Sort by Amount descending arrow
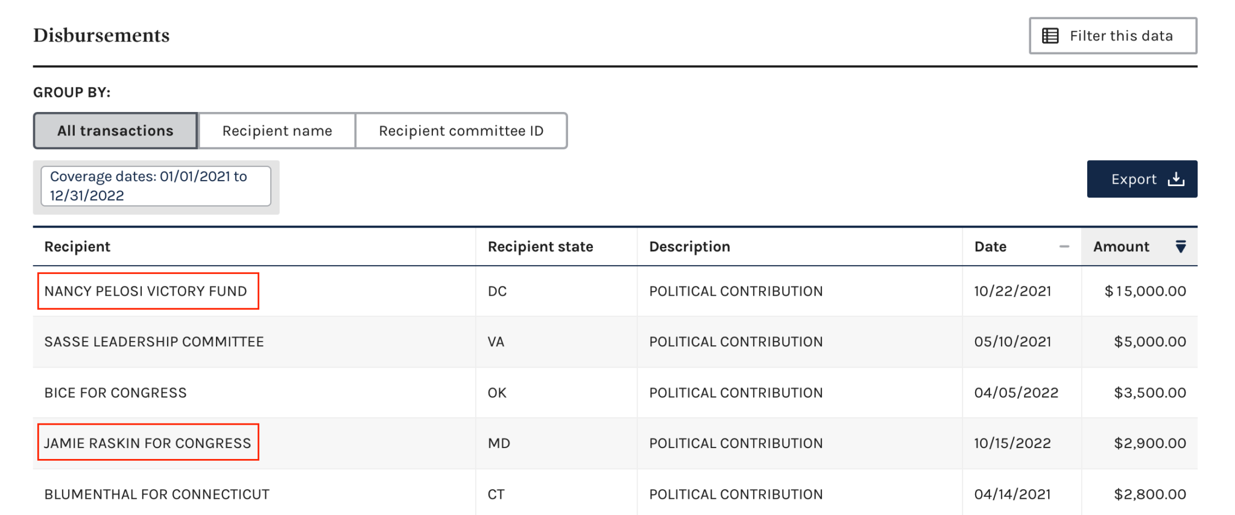This screenshot has height=515, width=1235. pos(1181,246)
